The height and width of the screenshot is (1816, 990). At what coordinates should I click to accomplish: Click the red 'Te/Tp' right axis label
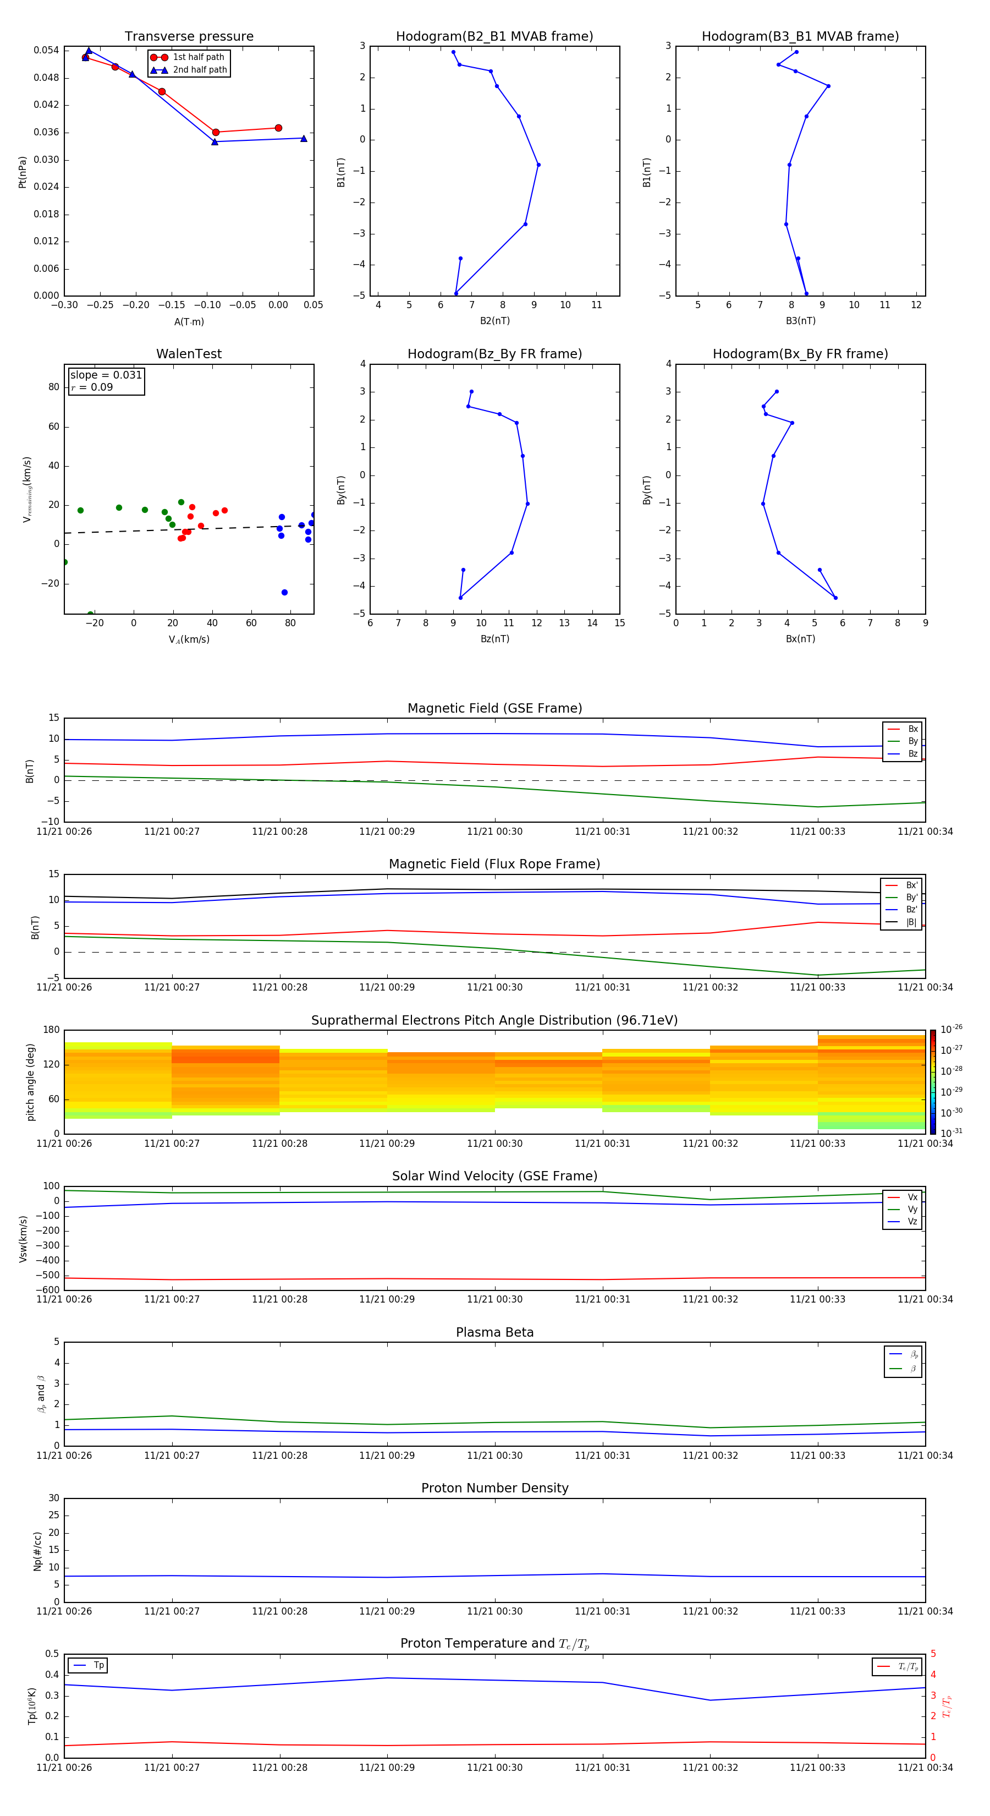pyautogui.click(x=947, y=1706)
